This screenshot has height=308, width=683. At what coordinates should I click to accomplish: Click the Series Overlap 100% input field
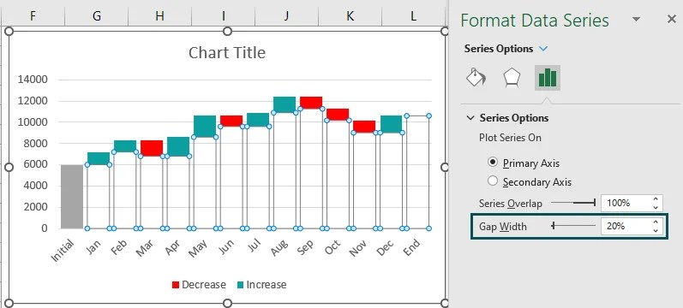(625, 203)
